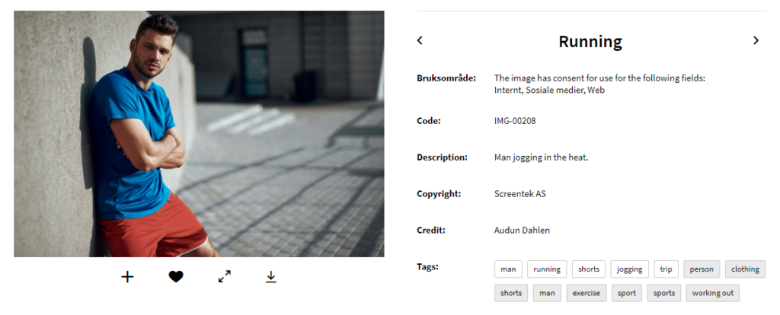Click the 'Credit:' label
The width and height of the screenshot is (780, 315).
point(431,231)
